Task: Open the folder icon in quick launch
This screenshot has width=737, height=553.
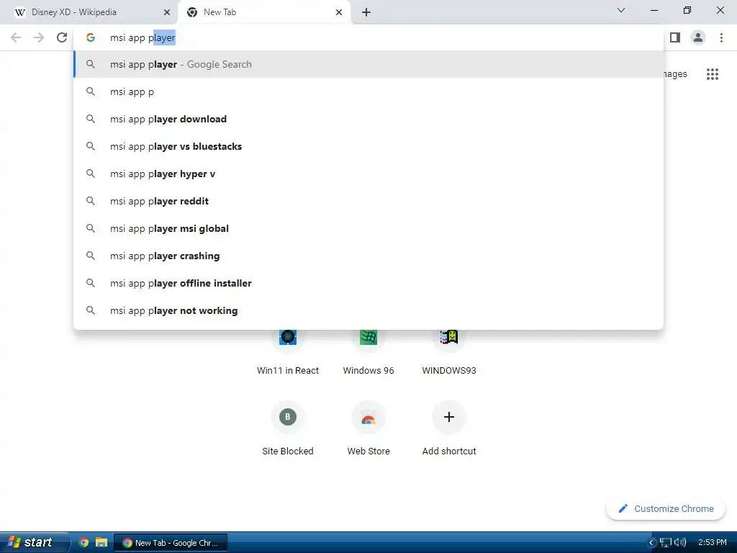Action: (x=101, y=542)
